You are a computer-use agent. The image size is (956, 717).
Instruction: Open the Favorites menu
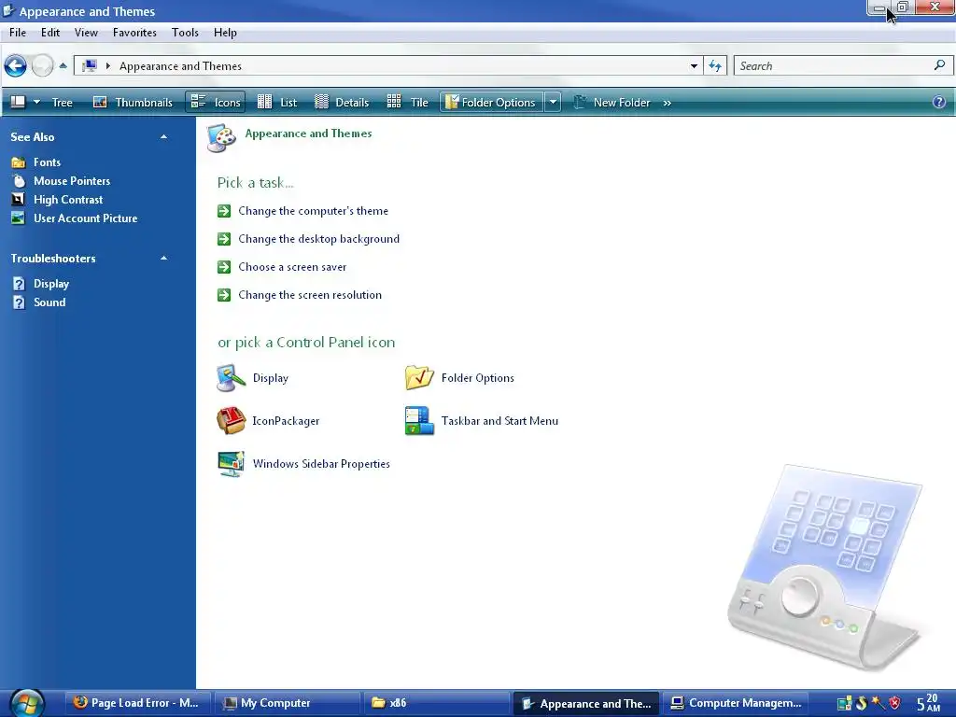click(x=134, y=33)
